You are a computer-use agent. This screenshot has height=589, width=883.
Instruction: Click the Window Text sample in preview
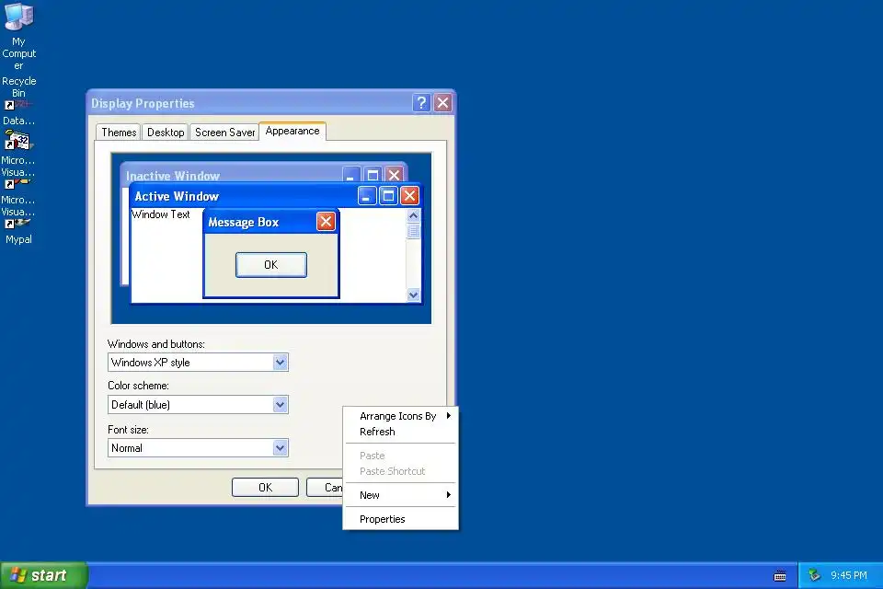click(160, 214)
